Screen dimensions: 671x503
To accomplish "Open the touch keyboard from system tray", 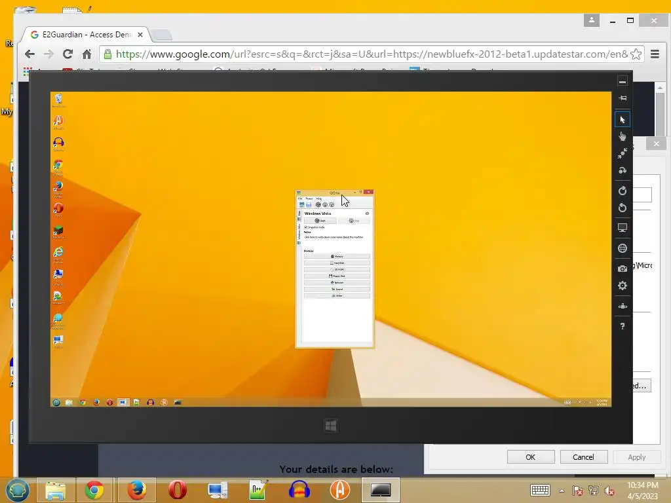I will click(540, 490).
